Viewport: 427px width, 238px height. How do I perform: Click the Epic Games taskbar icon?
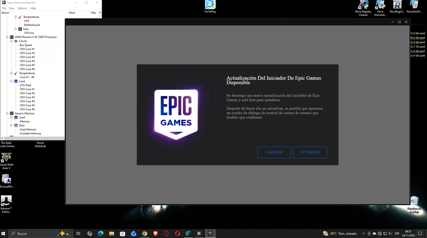[210, 234]
